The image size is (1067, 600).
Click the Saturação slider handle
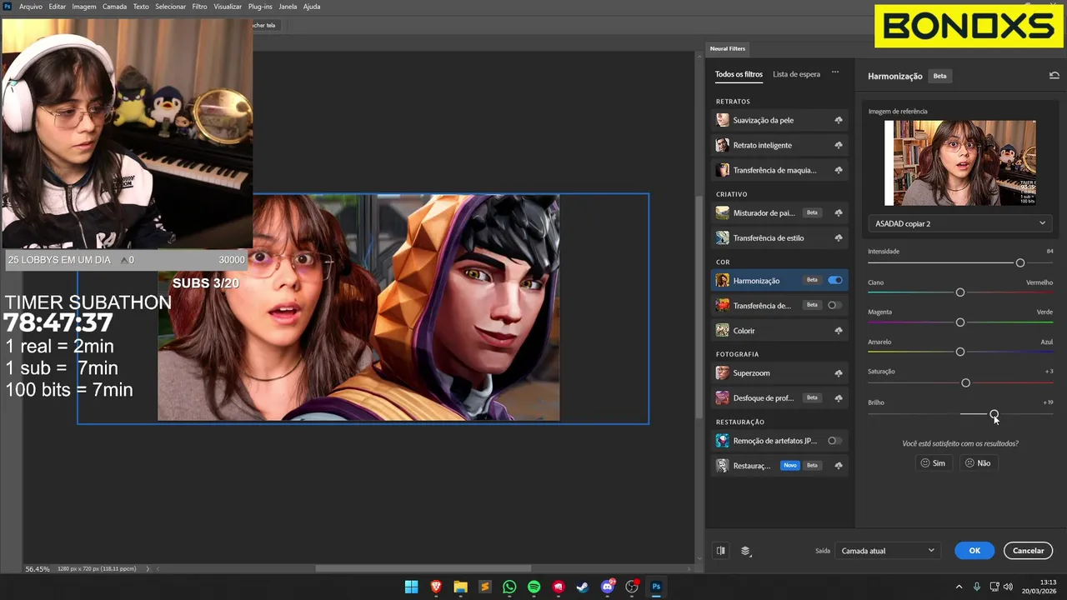click(965, 383)
